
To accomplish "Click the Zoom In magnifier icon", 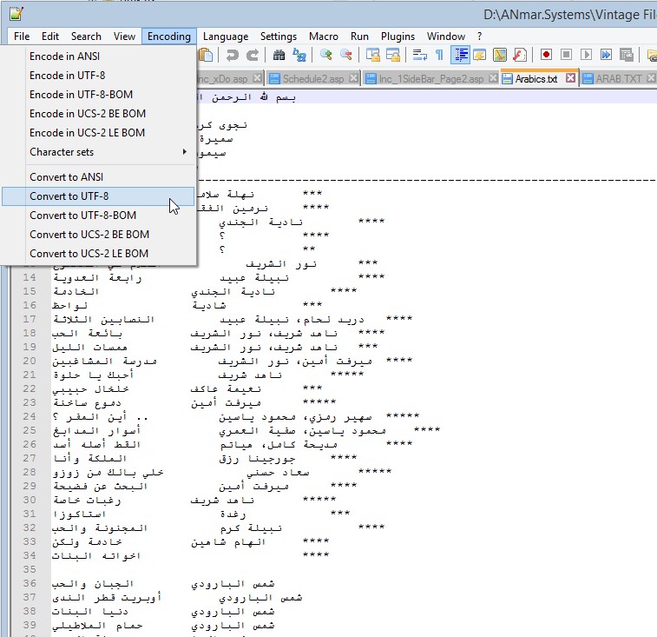I will 326,55.
